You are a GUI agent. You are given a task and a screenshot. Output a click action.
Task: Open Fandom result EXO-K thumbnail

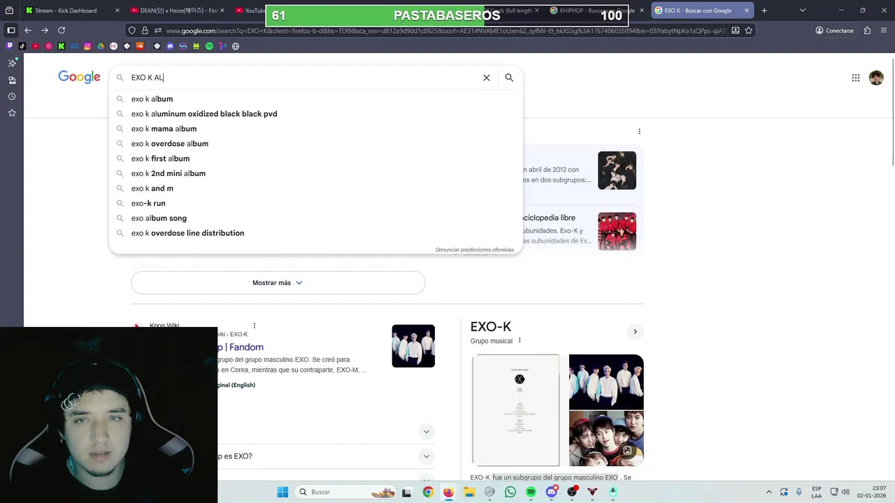(413, 346)
